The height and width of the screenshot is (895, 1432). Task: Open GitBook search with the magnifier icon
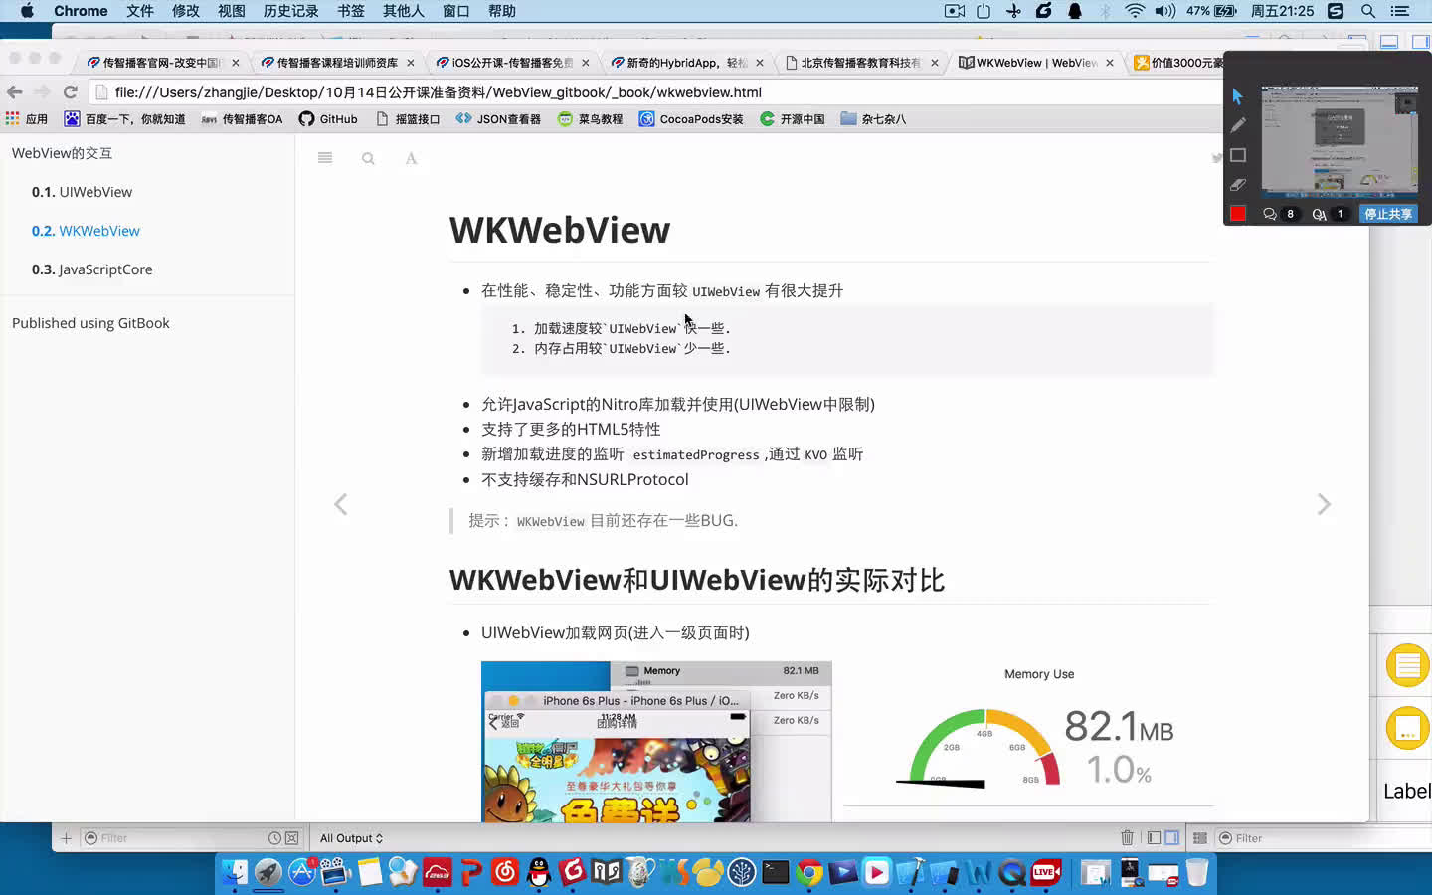tap(368, 158)
